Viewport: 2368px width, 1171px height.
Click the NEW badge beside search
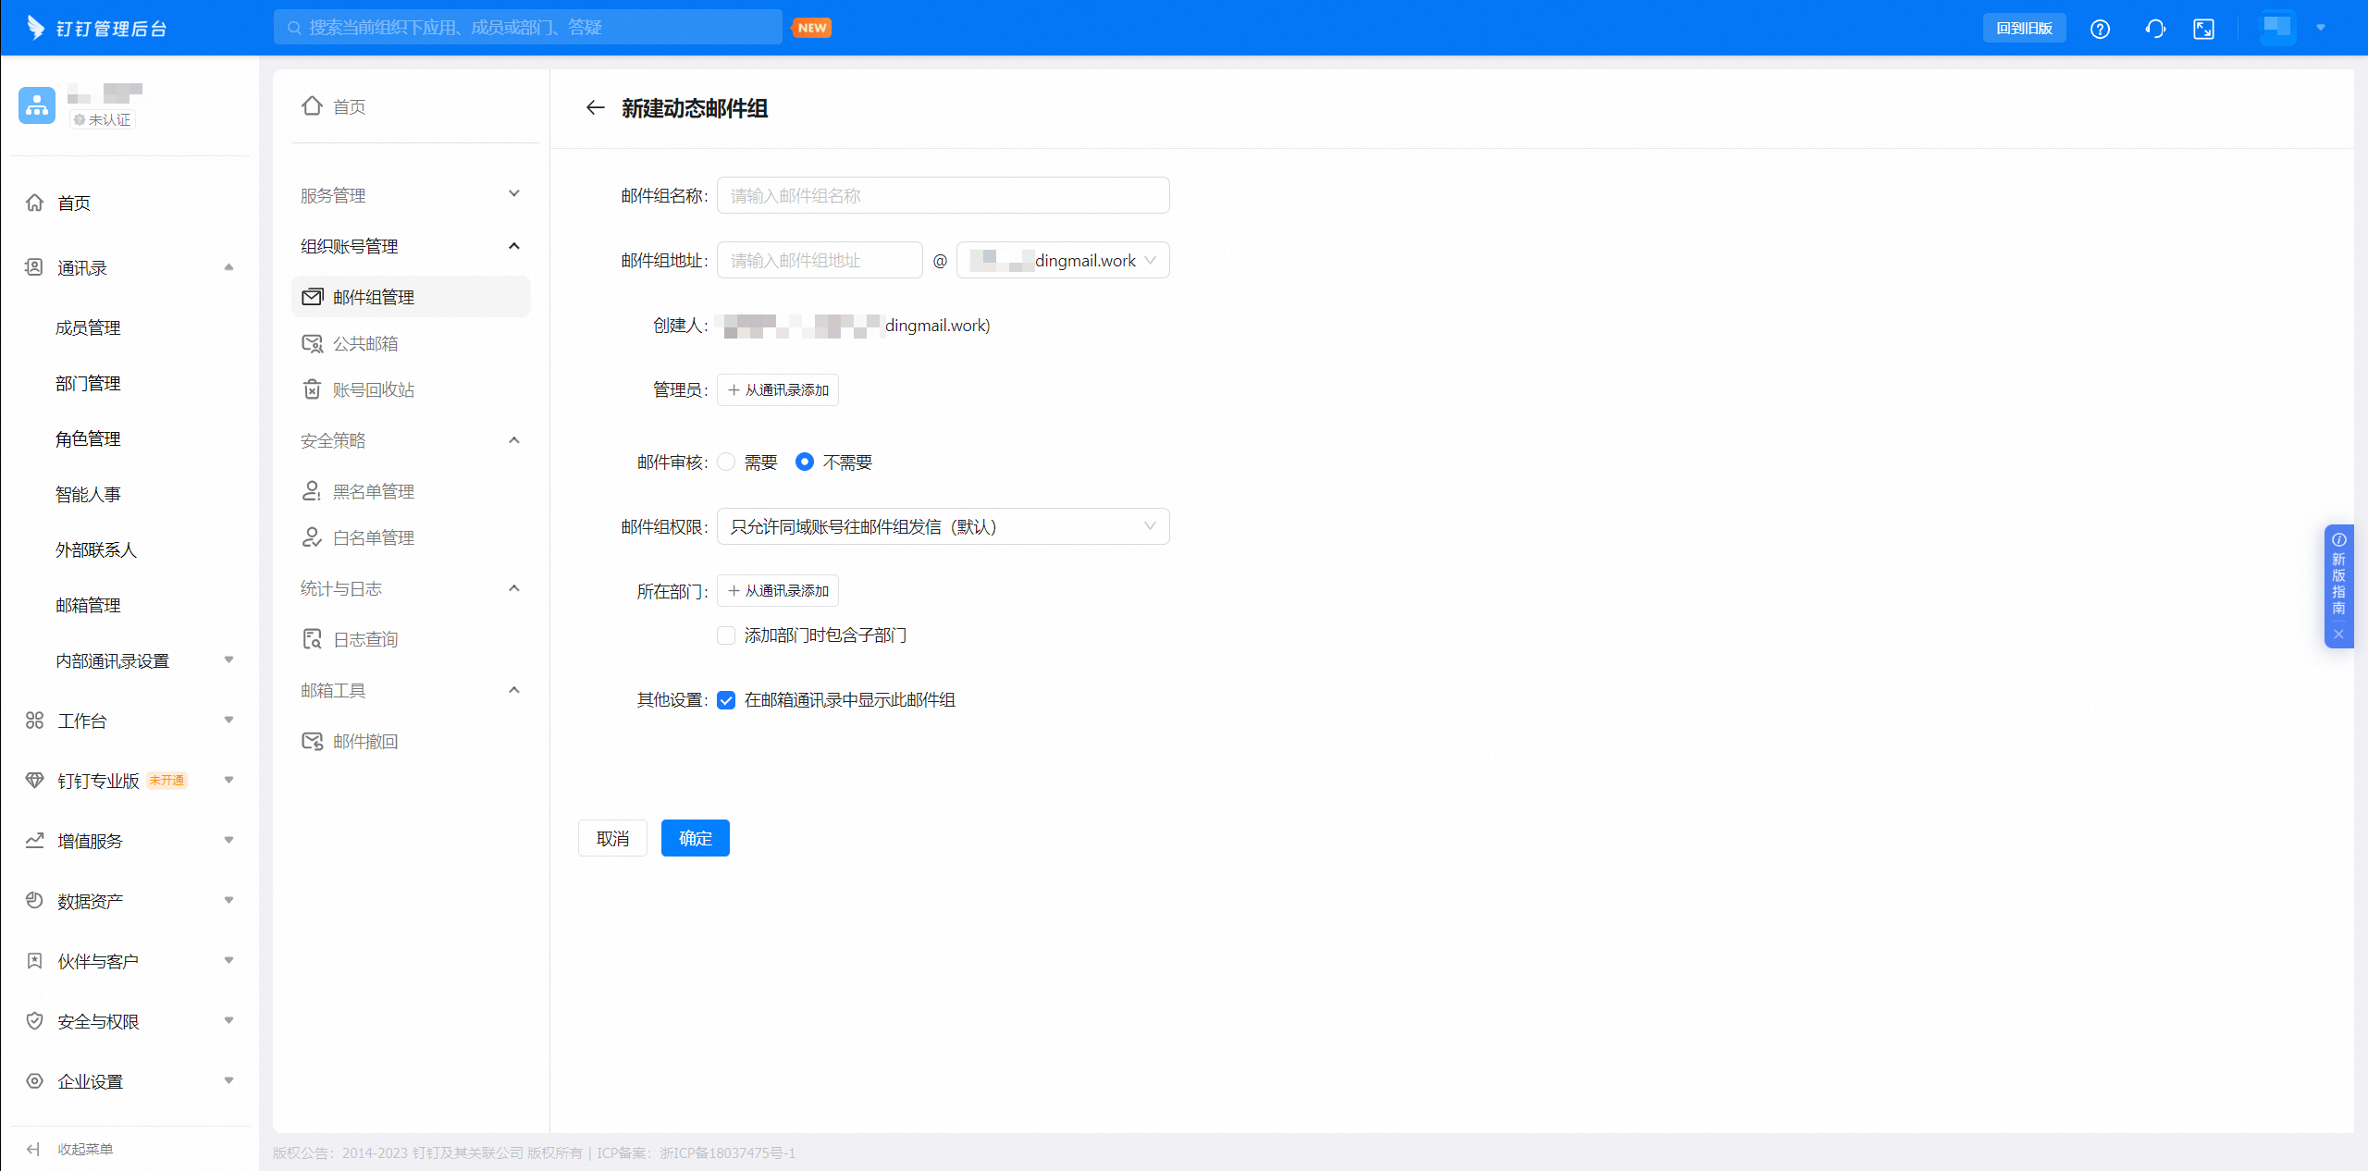(812, 28)
